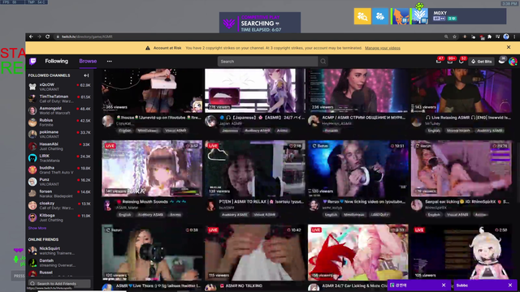Dismiss the Account at Risk banner

tap(509, 48)
